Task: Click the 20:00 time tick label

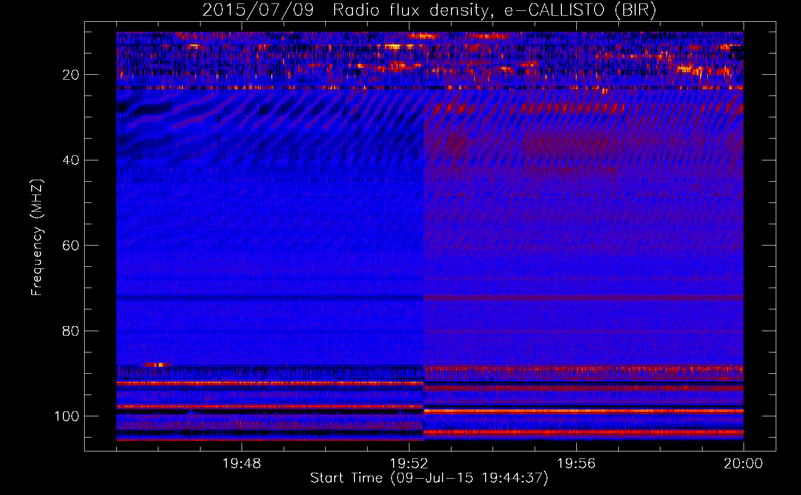Action: (743, 464)
